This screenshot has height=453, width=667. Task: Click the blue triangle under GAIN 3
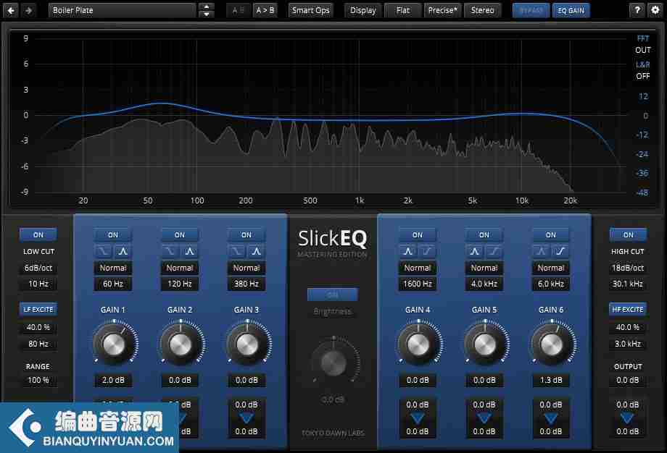click(x=246, y=418)
